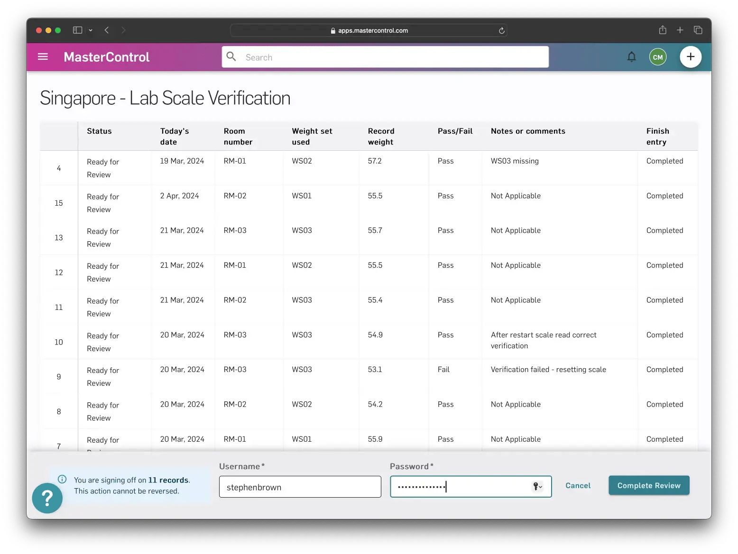Click the MasterControl logo text

tap(107, 57)
